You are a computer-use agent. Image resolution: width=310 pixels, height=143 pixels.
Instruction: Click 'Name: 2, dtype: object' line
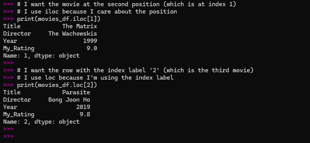41,122
